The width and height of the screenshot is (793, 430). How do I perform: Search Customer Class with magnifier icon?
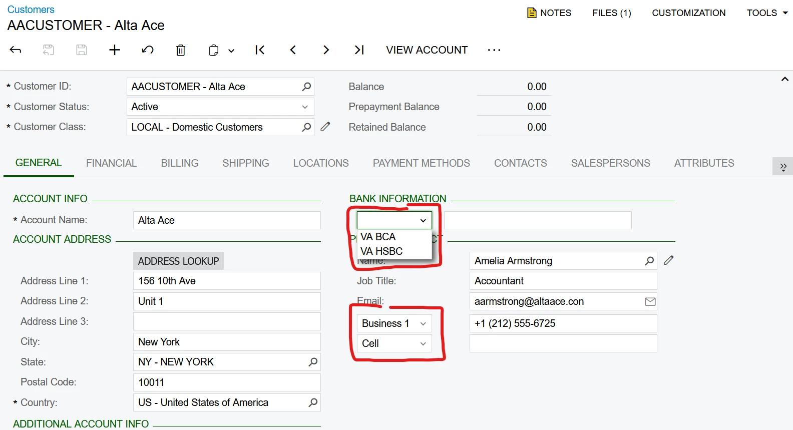[x=306, y=127]
